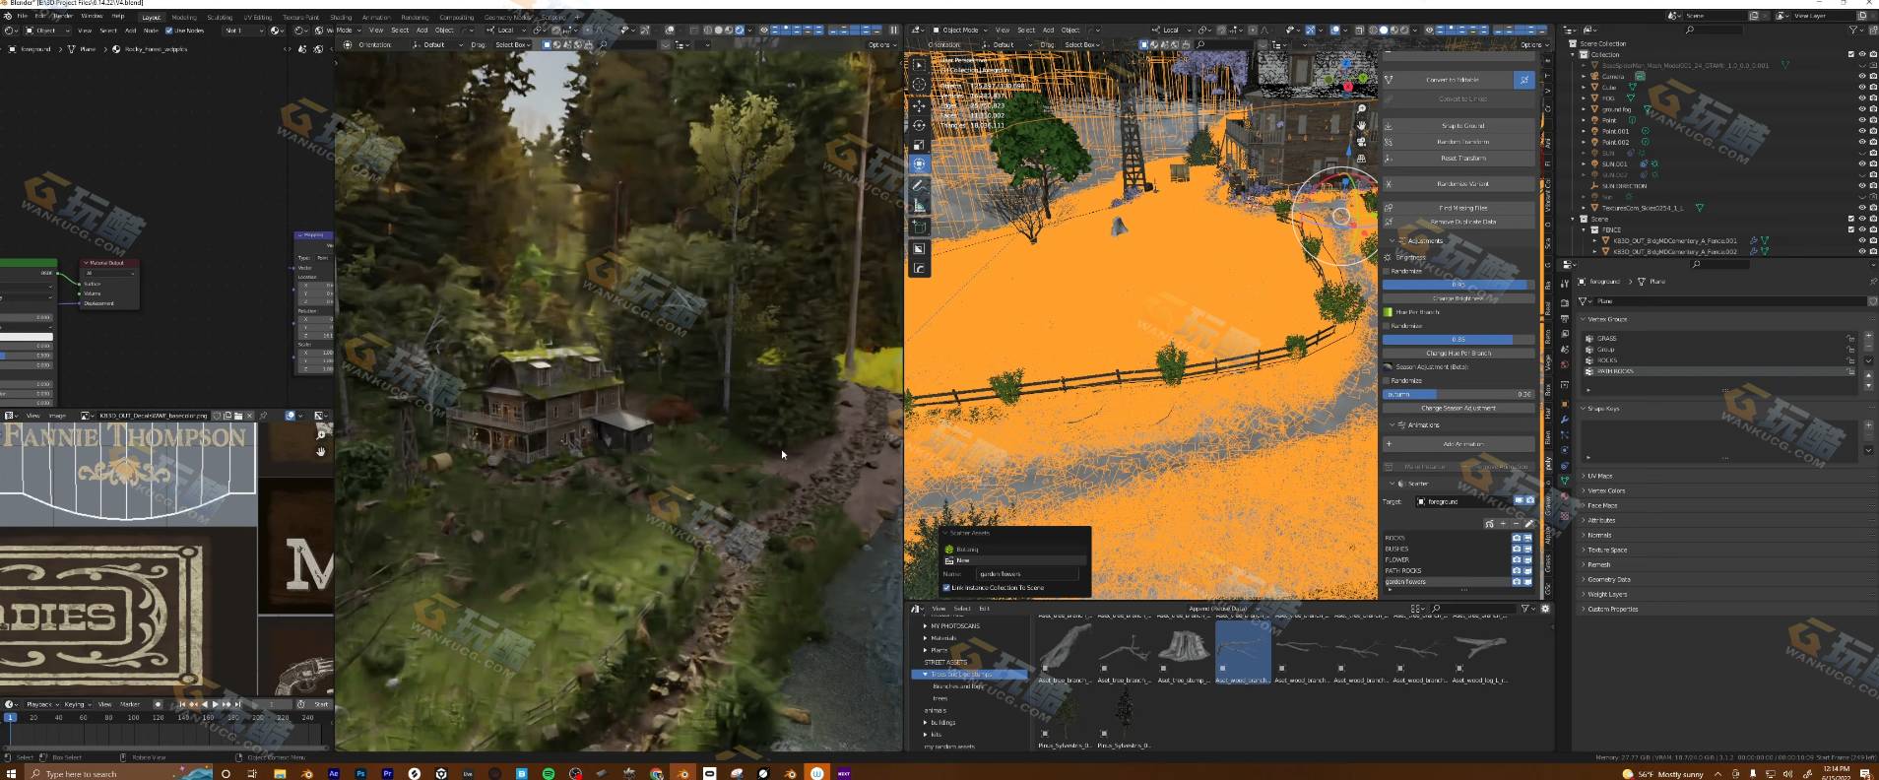The height and width of the screenshot is (780, 1879).
Task: Open the Modifier wrench properties tab
Action: (x=1565, y=419)
